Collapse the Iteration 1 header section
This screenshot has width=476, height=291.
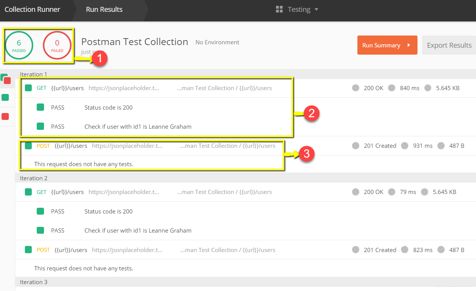click(34, 74)
